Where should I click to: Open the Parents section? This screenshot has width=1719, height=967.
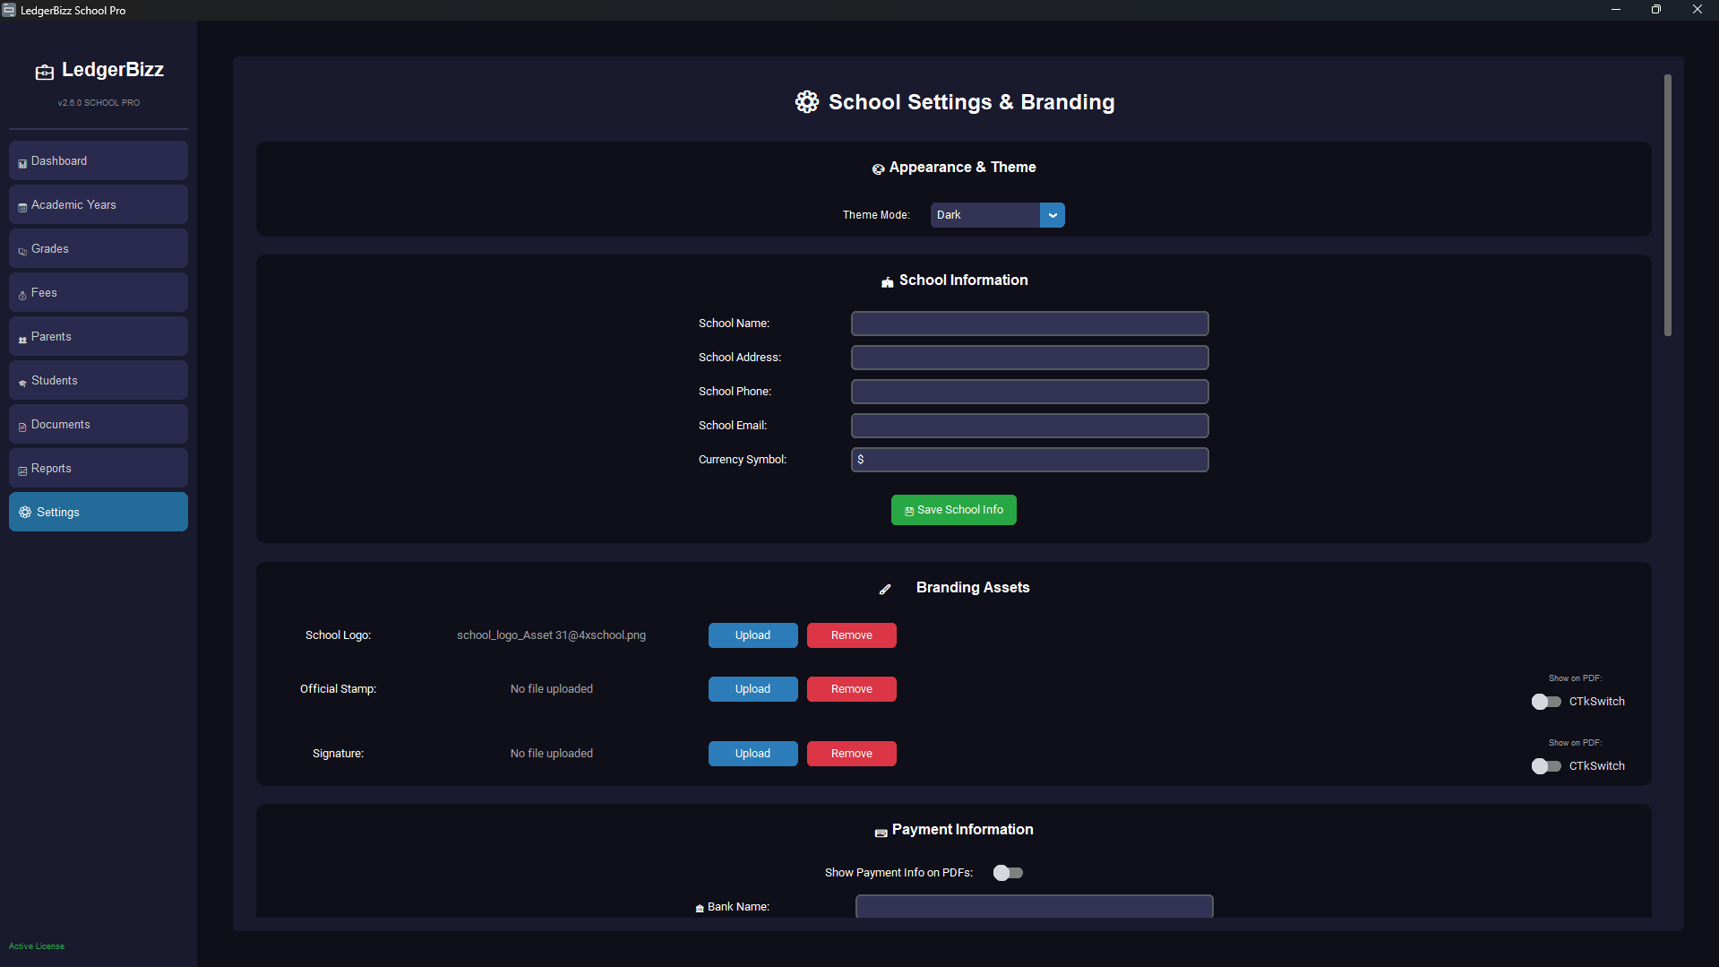pyautogui.click(x=99, y=336)
